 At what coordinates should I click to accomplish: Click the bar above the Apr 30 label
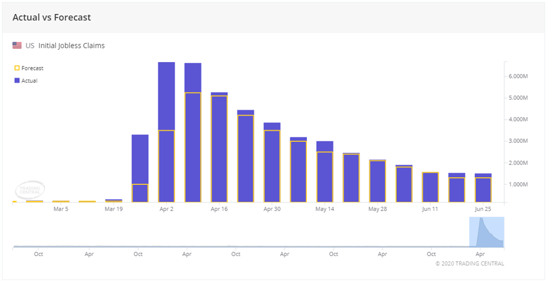[272, 163]
